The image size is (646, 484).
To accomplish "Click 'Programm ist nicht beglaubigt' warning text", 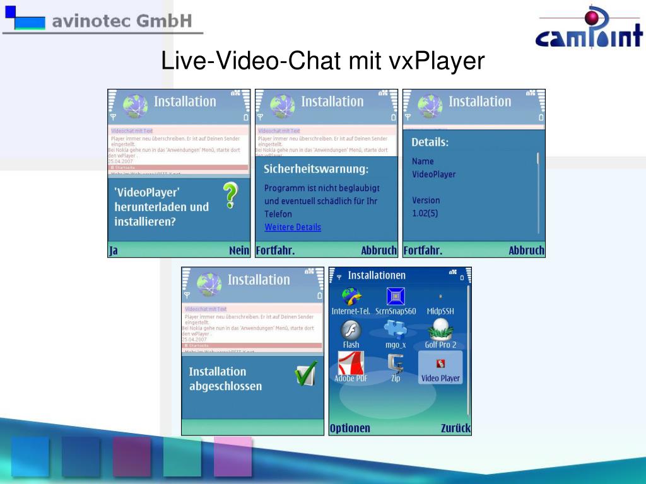I will pos(322,188).
